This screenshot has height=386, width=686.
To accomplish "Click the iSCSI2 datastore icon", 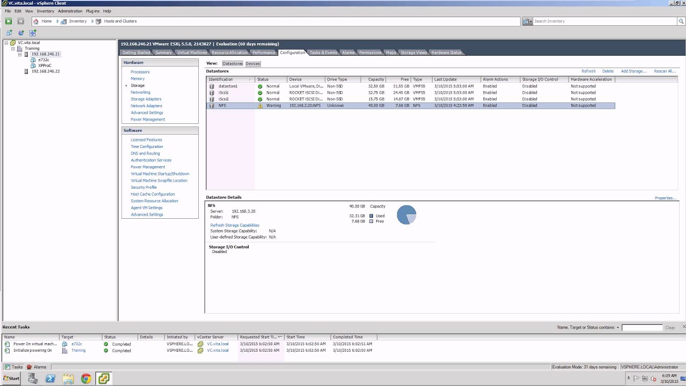I will (212, 99).
